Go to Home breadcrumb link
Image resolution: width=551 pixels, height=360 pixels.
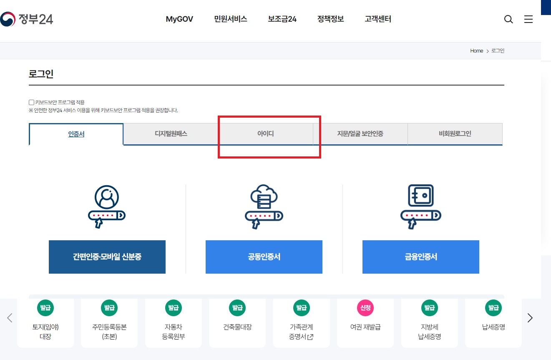[x=476, y=51]
